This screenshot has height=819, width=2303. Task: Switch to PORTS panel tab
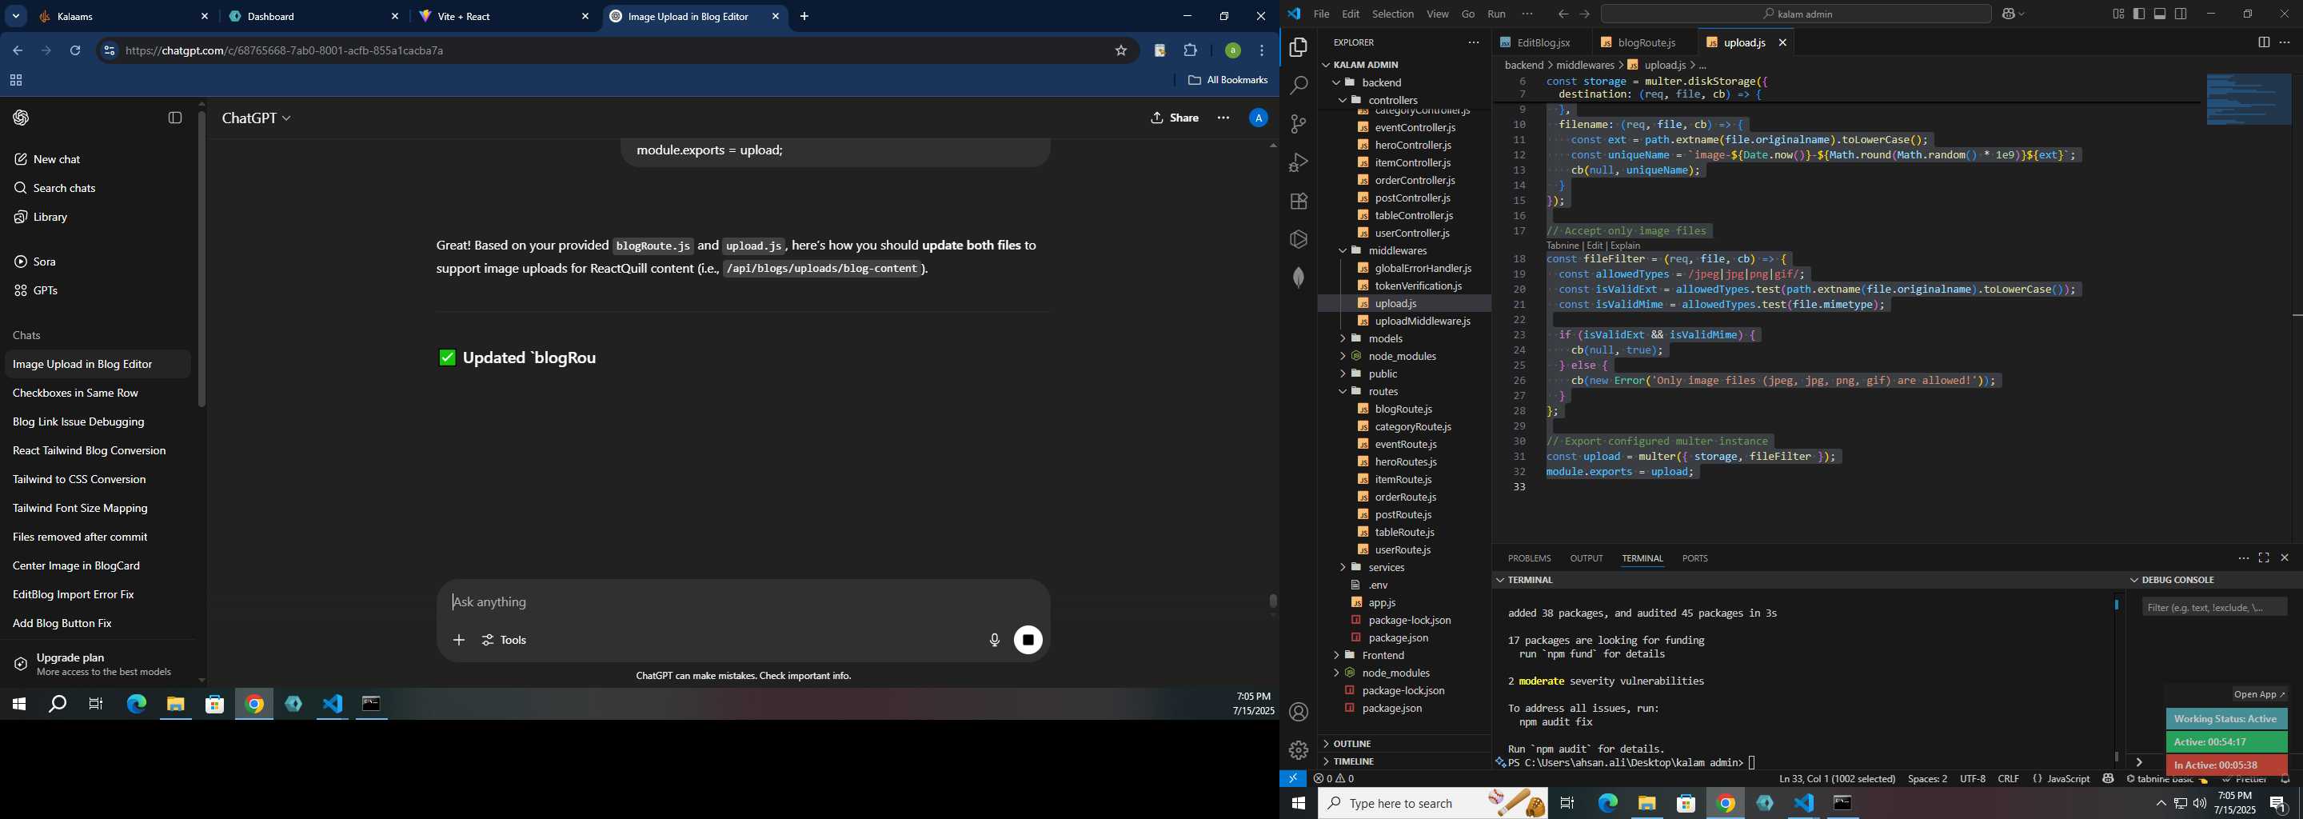1694,558
